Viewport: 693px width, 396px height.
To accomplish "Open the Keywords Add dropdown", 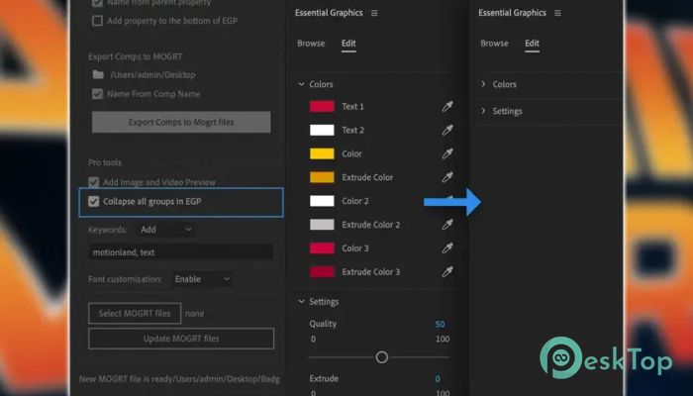I will (x=165, y=230).
